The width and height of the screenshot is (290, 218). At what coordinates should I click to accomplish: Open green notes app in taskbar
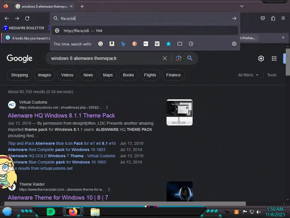(51, 212)
